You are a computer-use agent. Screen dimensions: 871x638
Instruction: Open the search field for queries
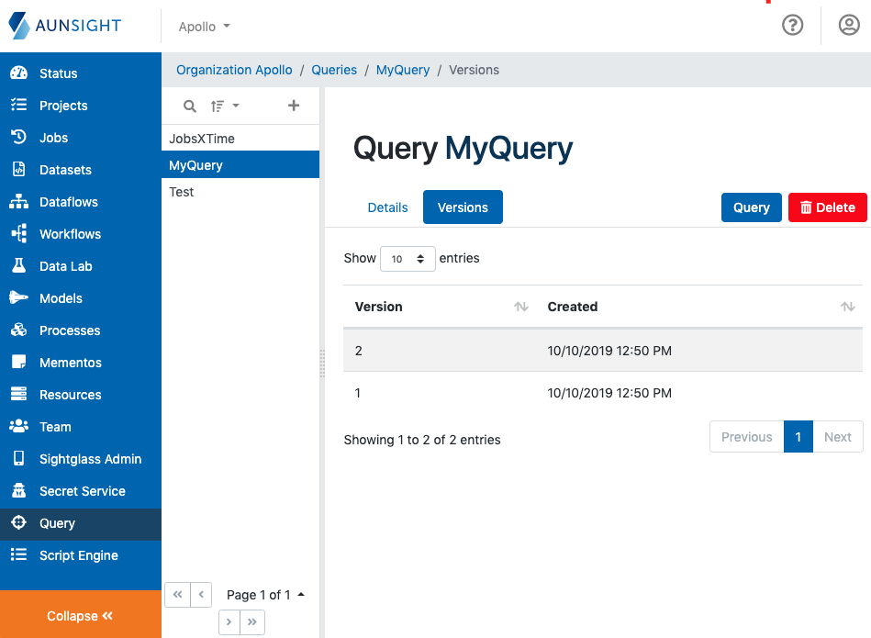point(189,106)
